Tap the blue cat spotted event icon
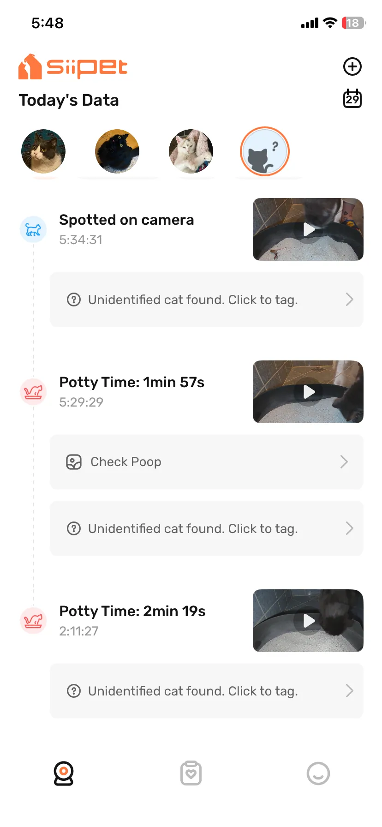This screenshot has height=827, width=382. pos(33,229)
